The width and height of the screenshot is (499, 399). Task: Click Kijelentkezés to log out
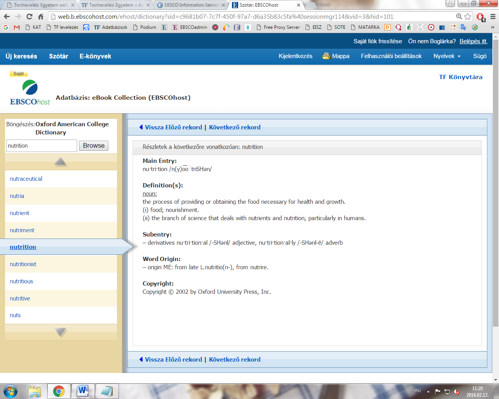coord(296,56)
